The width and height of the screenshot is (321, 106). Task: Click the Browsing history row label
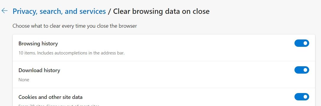[38, 44]
